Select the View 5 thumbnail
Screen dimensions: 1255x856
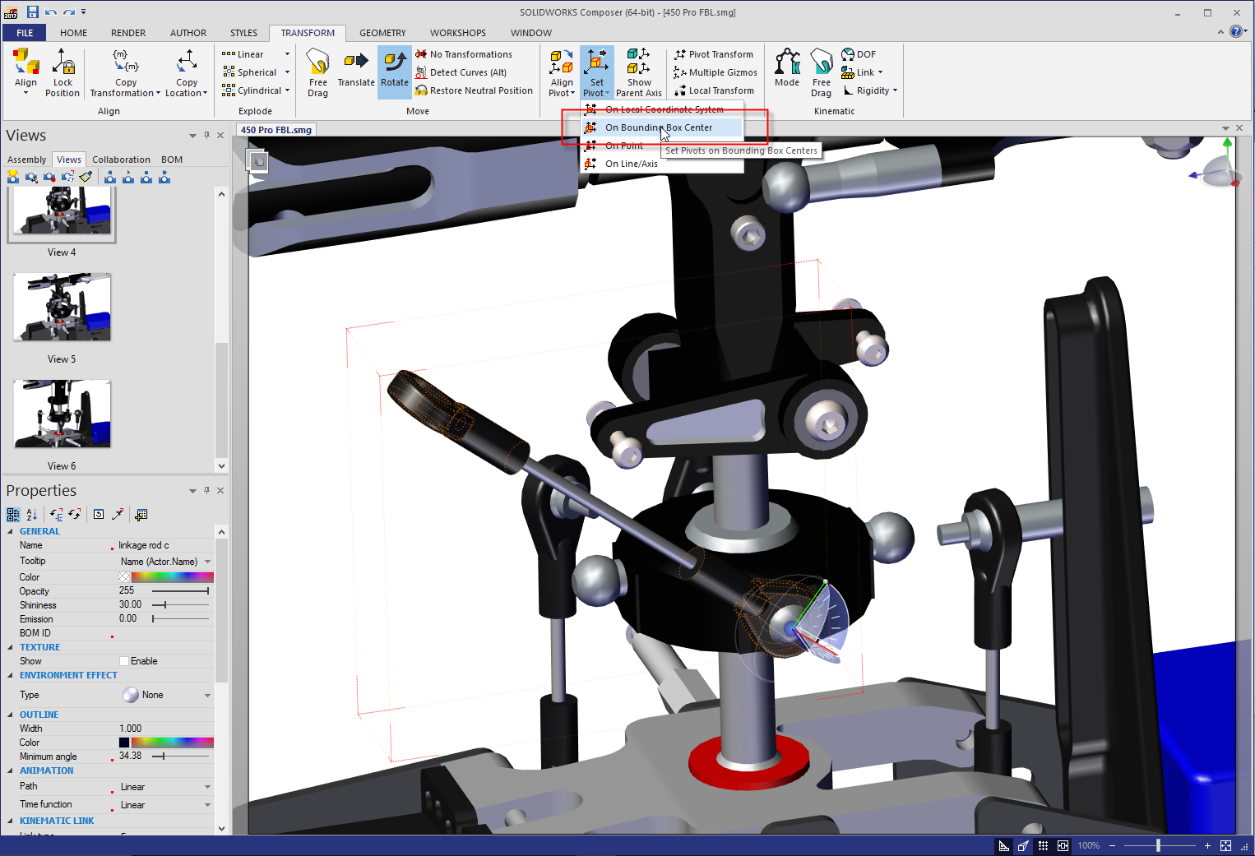[x=63, y=308]
